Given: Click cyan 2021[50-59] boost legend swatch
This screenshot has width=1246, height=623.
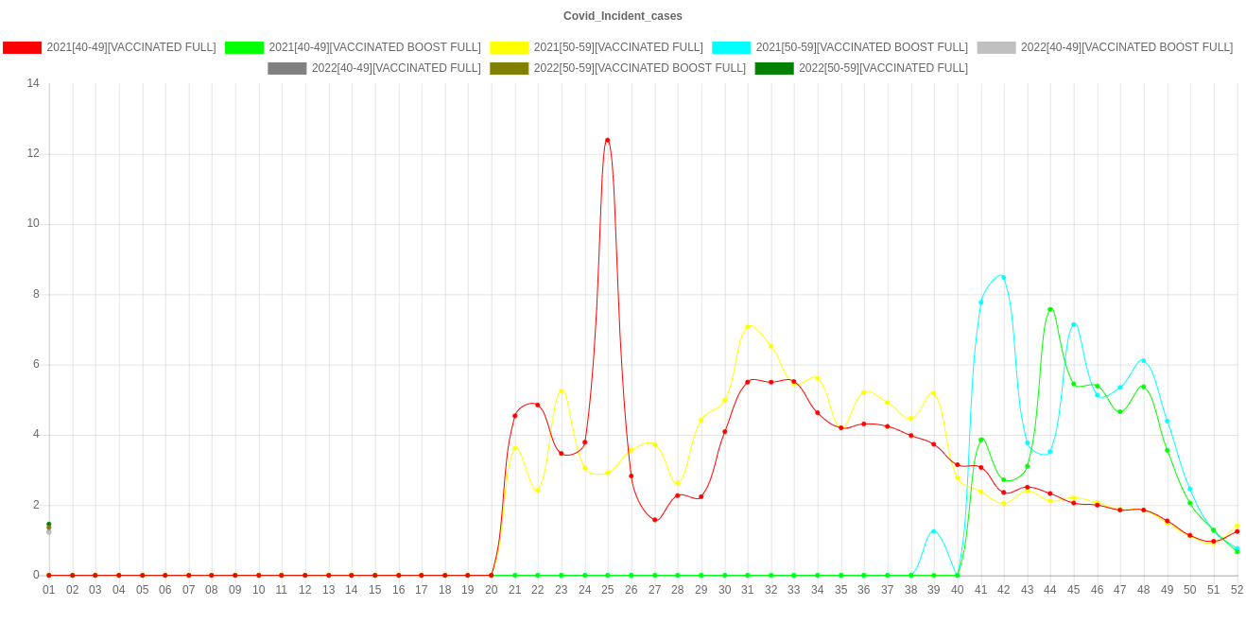Looking at the screenshot, I should (731, 47).
